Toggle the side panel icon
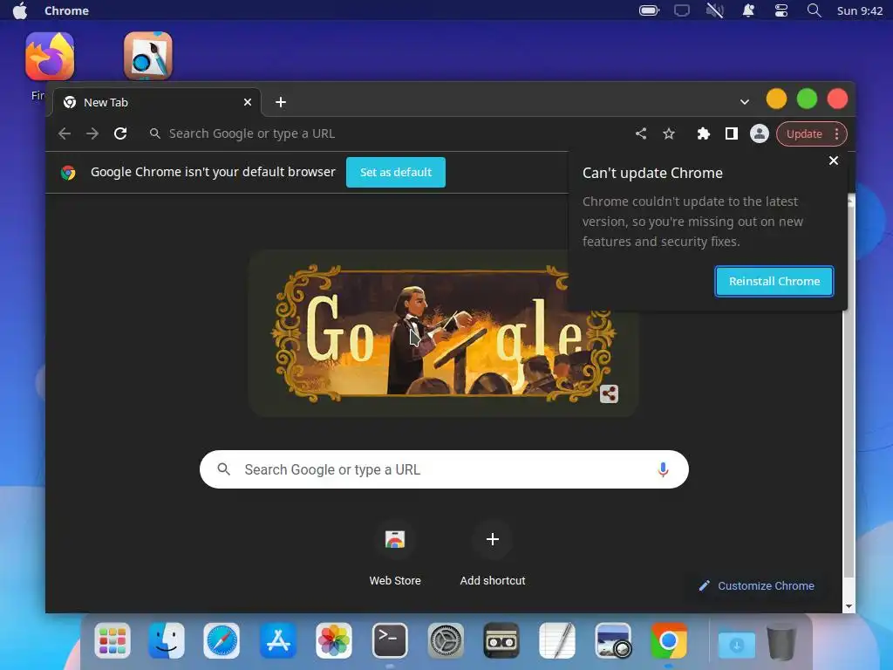The width and height of the screenshot is (893, 670). [732, 133]
